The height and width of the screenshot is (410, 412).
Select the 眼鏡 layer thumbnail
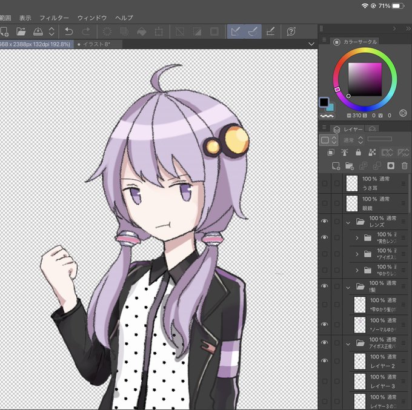click(352, 203)
